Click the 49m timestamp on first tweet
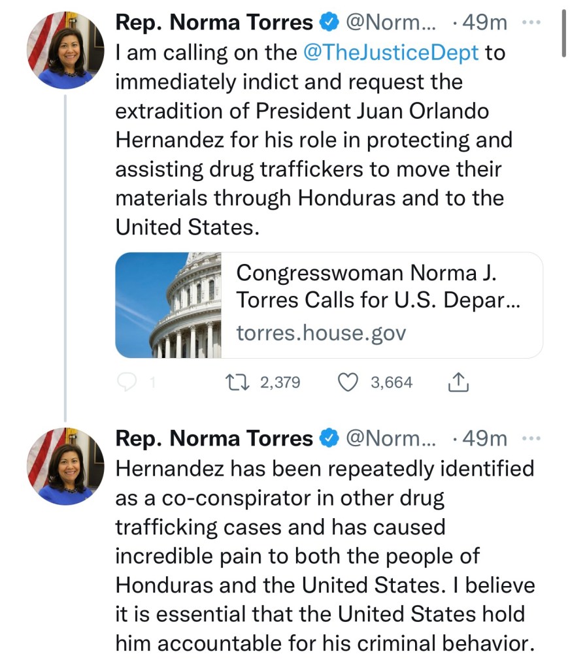 point(484,23)
